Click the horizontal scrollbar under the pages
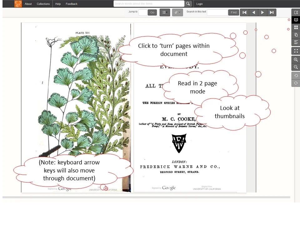This screenshot has height=225, width=300. (146, 197)
